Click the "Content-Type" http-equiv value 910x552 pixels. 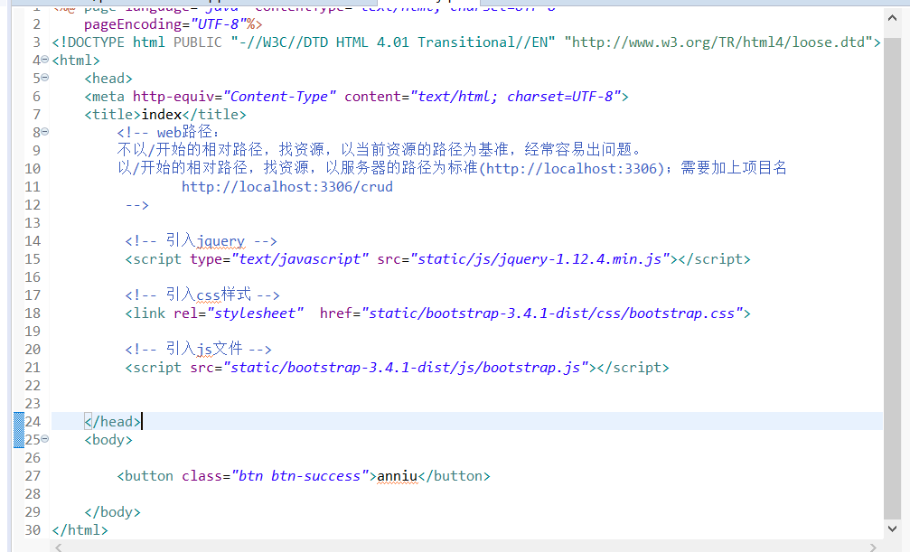point(280,97)
